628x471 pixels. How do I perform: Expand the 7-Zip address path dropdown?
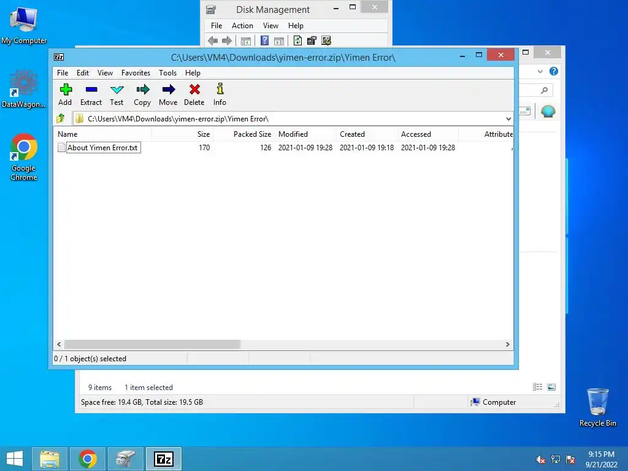coord(508,118)
